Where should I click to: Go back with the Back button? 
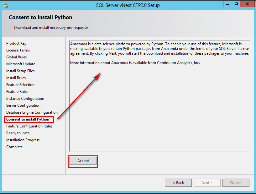click(x=178, y=183)
